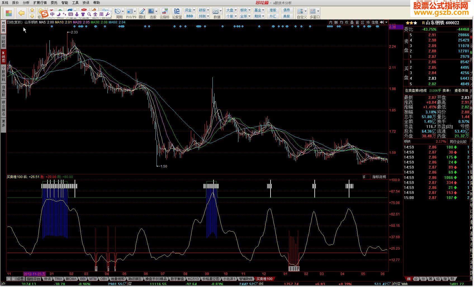Viewport: 474px width, 287px height.
Task: Click the BBD button
Action: coord(190,16)
